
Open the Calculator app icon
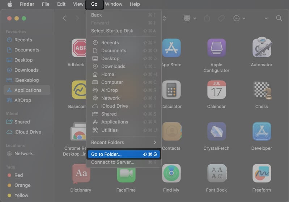[x=171, y=90]
